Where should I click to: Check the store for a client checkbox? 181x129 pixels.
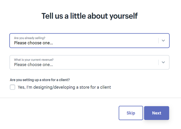tap(12, 87)
